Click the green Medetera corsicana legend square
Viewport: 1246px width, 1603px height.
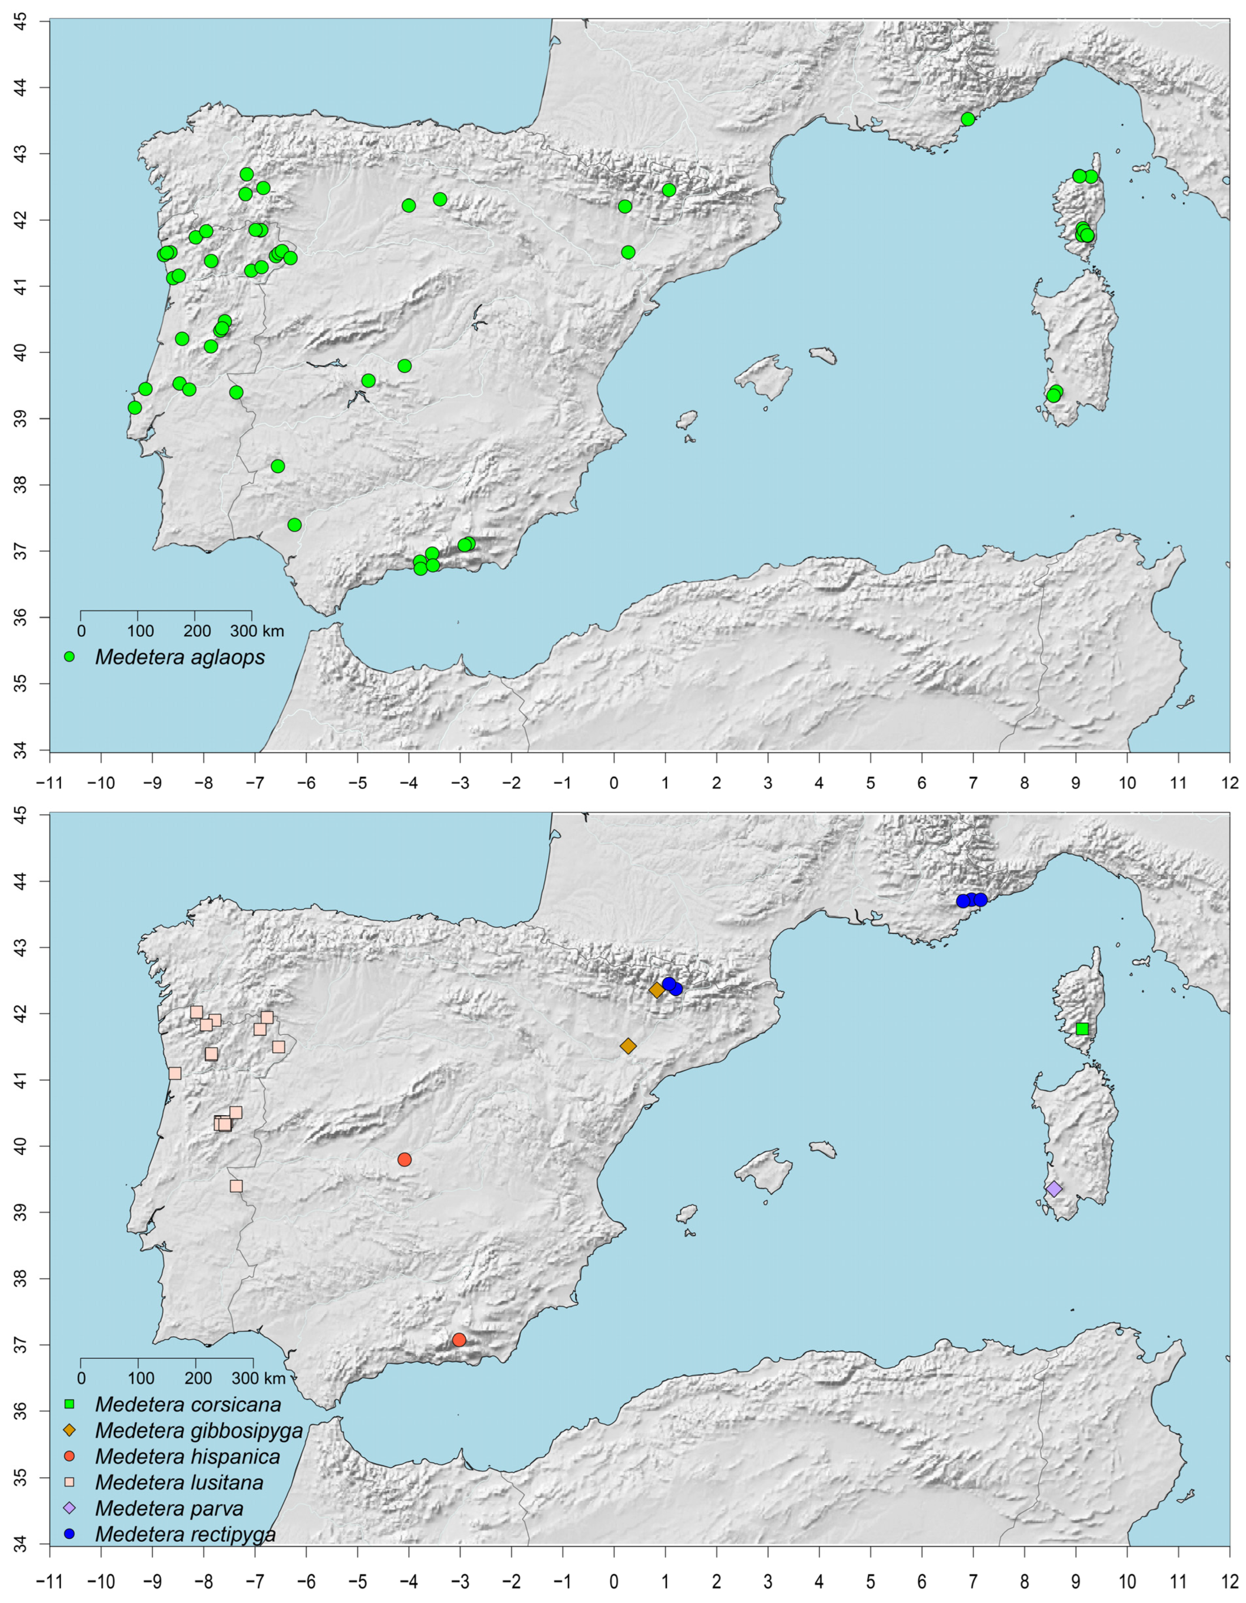click(x=70, y=1405)
